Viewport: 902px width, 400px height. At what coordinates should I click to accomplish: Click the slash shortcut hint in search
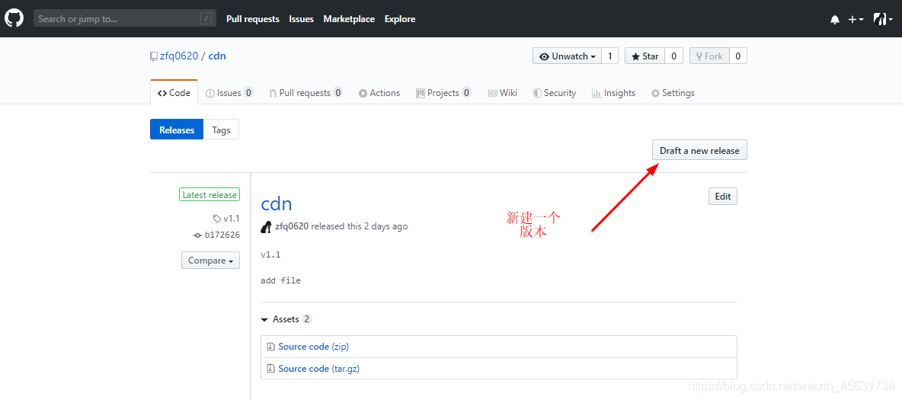[x=206, y=19]
